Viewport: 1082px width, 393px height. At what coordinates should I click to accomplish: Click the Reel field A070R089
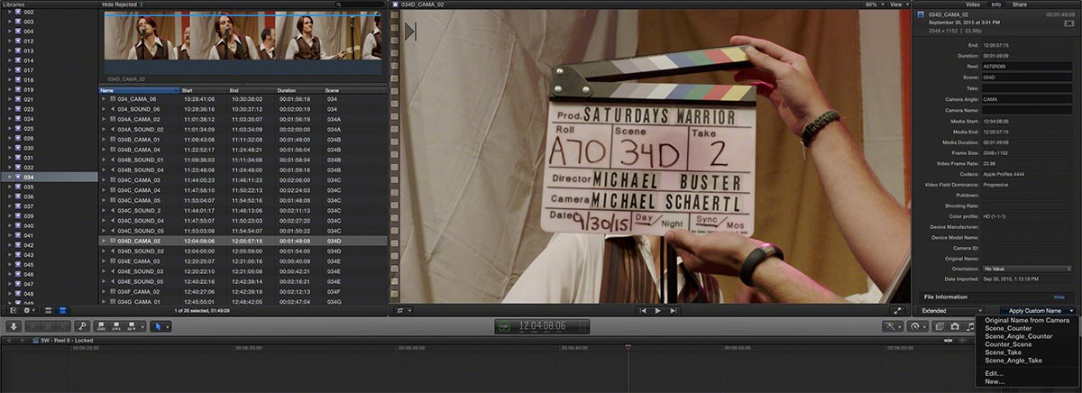coord(1028,66)
